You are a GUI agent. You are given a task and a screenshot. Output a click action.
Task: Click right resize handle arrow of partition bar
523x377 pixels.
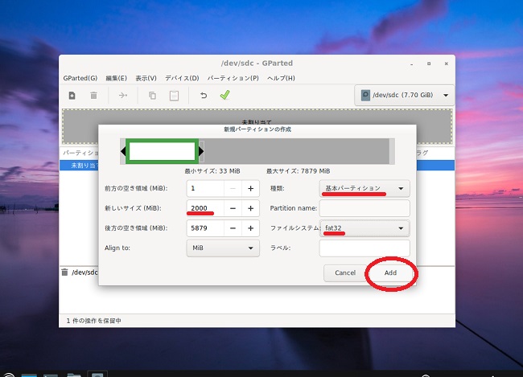tap(201, 151)
